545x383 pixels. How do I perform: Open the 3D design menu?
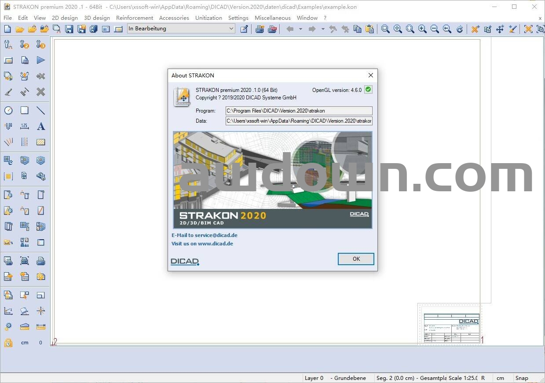click(97, 18)
